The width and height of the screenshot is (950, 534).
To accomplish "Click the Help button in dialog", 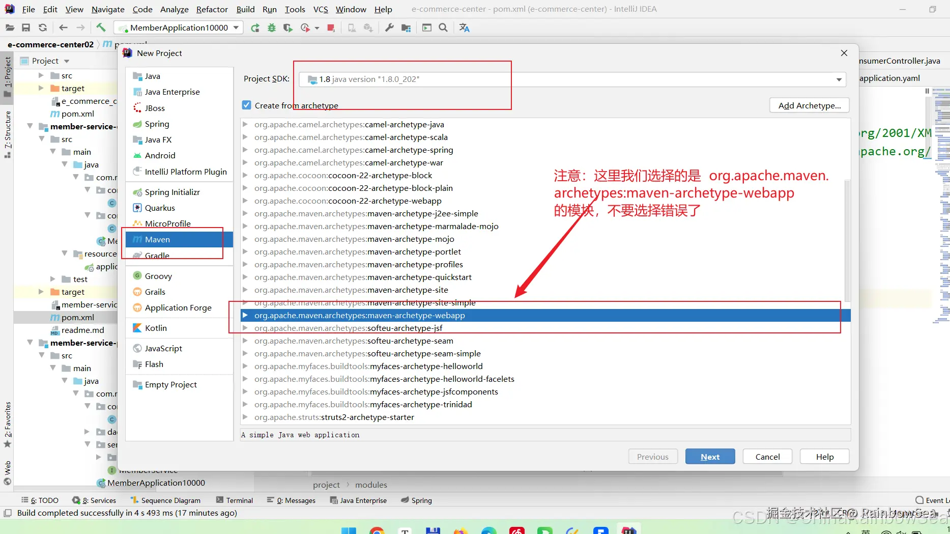I will click(825, 457).
